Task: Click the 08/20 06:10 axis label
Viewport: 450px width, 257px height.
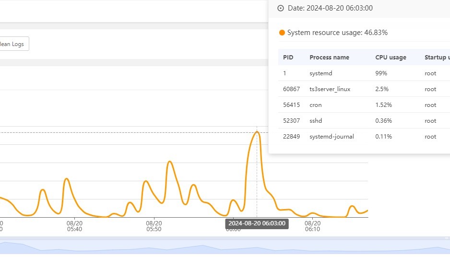Action: (x=312, y=226)
